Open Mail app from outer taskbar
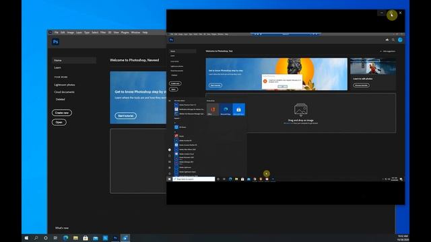Image resolution: width=431 pixels, height=242 pixels. [96, 238]
